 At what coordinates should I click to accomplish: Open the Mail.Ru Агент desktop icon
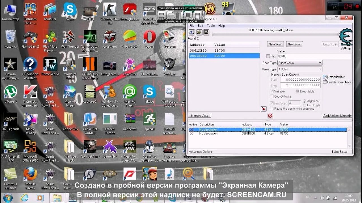pos(130,96)
